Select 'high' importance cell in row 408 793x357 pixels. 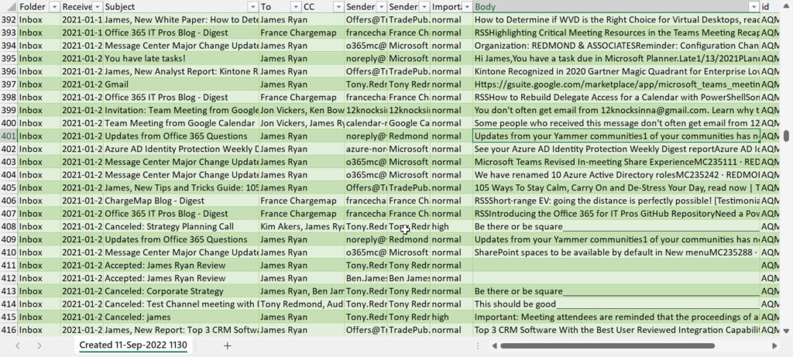(451, 227)
